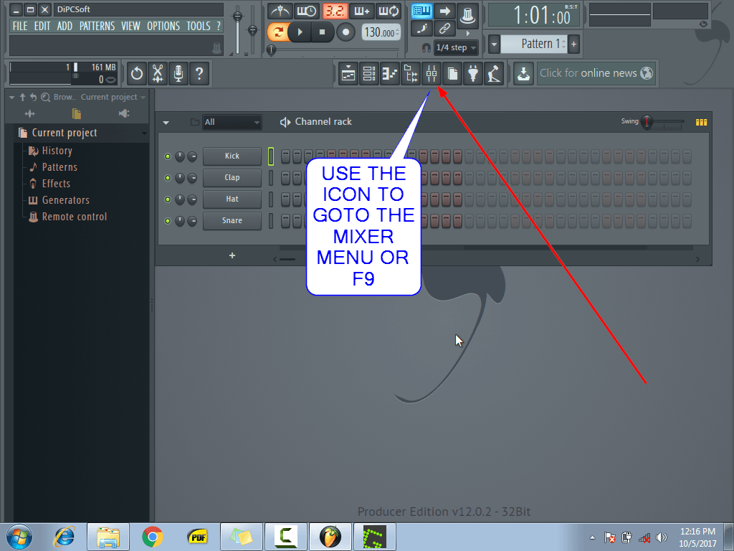Open pattern options arrow left of Pattern 1
Viewport: 734px width, 551px height.
pos(494,44)
